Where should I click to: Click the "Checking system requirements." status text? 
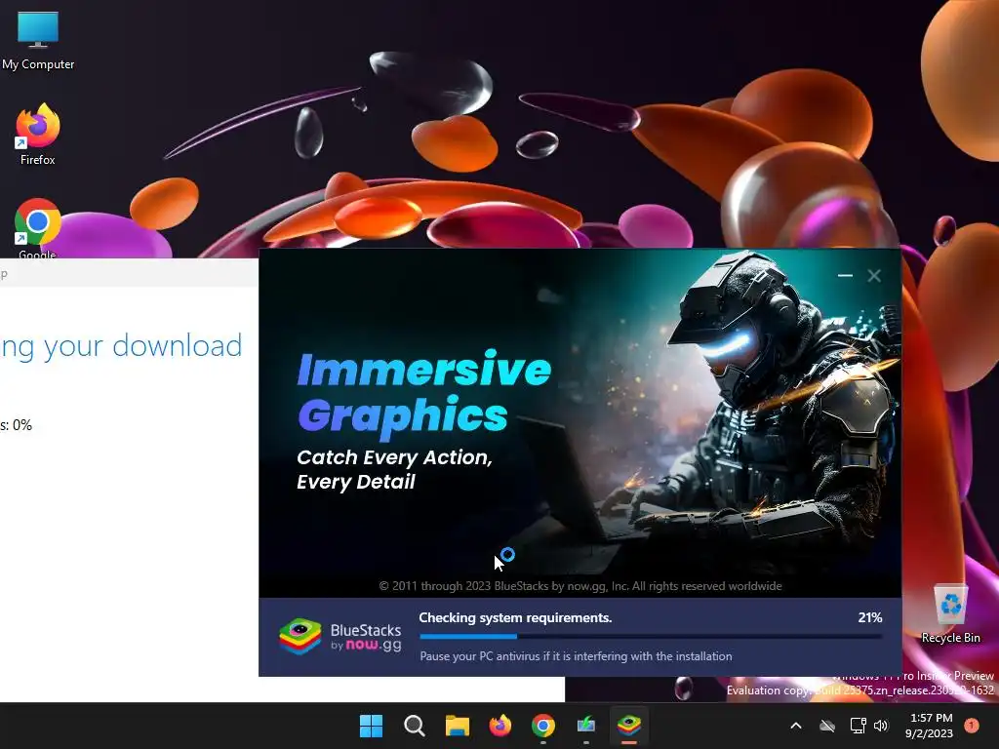pyautogui.click(x=515, y=617)
